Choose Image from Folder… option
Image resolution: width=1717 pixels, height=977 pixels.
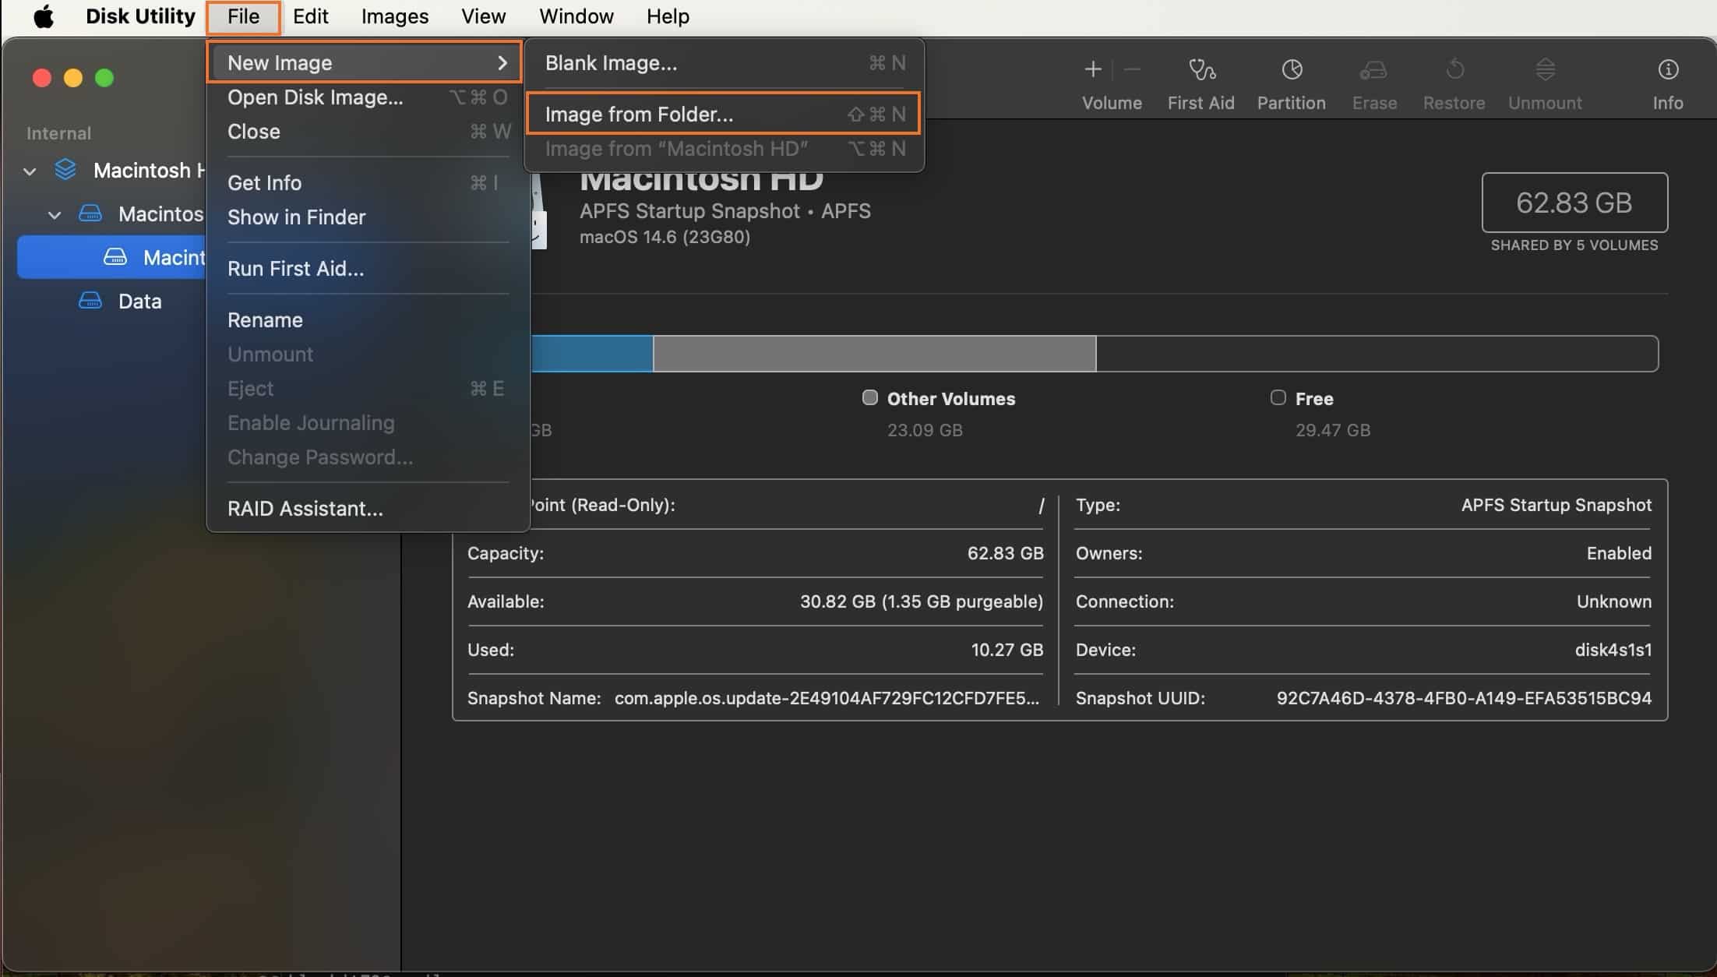click(725, 115)
